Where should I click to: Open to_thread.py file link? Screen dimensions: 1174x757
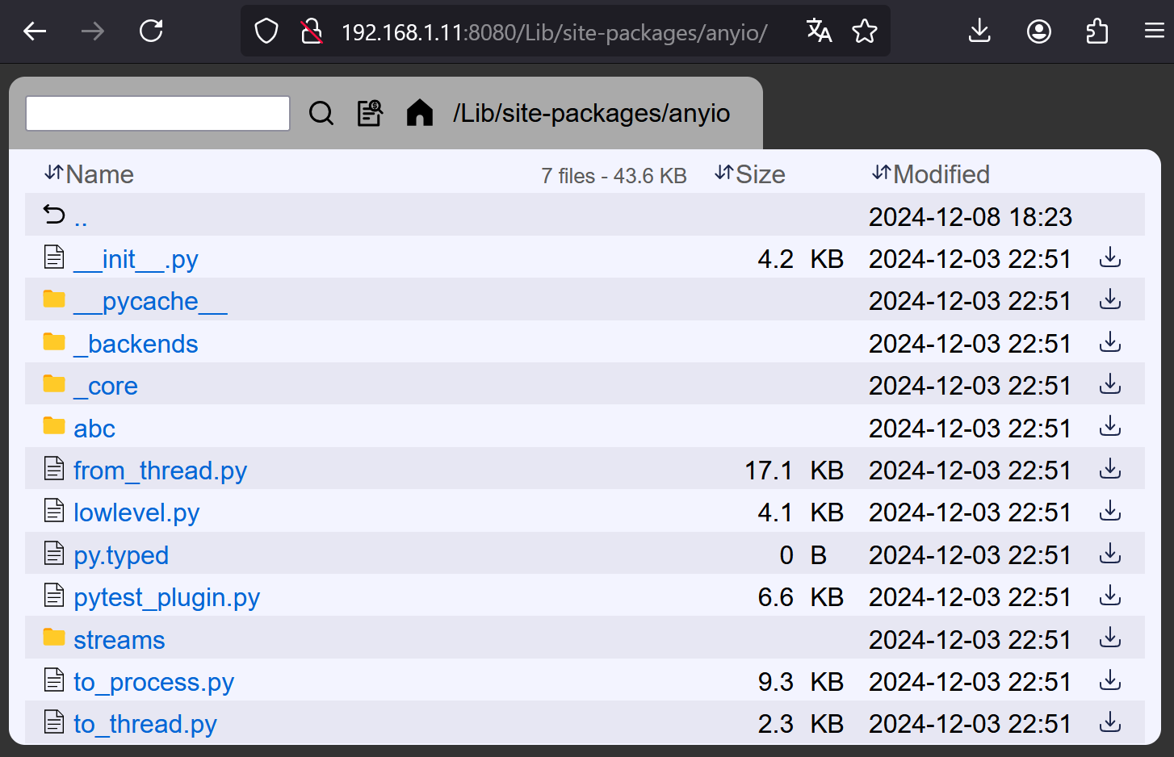tap(145, 724)
